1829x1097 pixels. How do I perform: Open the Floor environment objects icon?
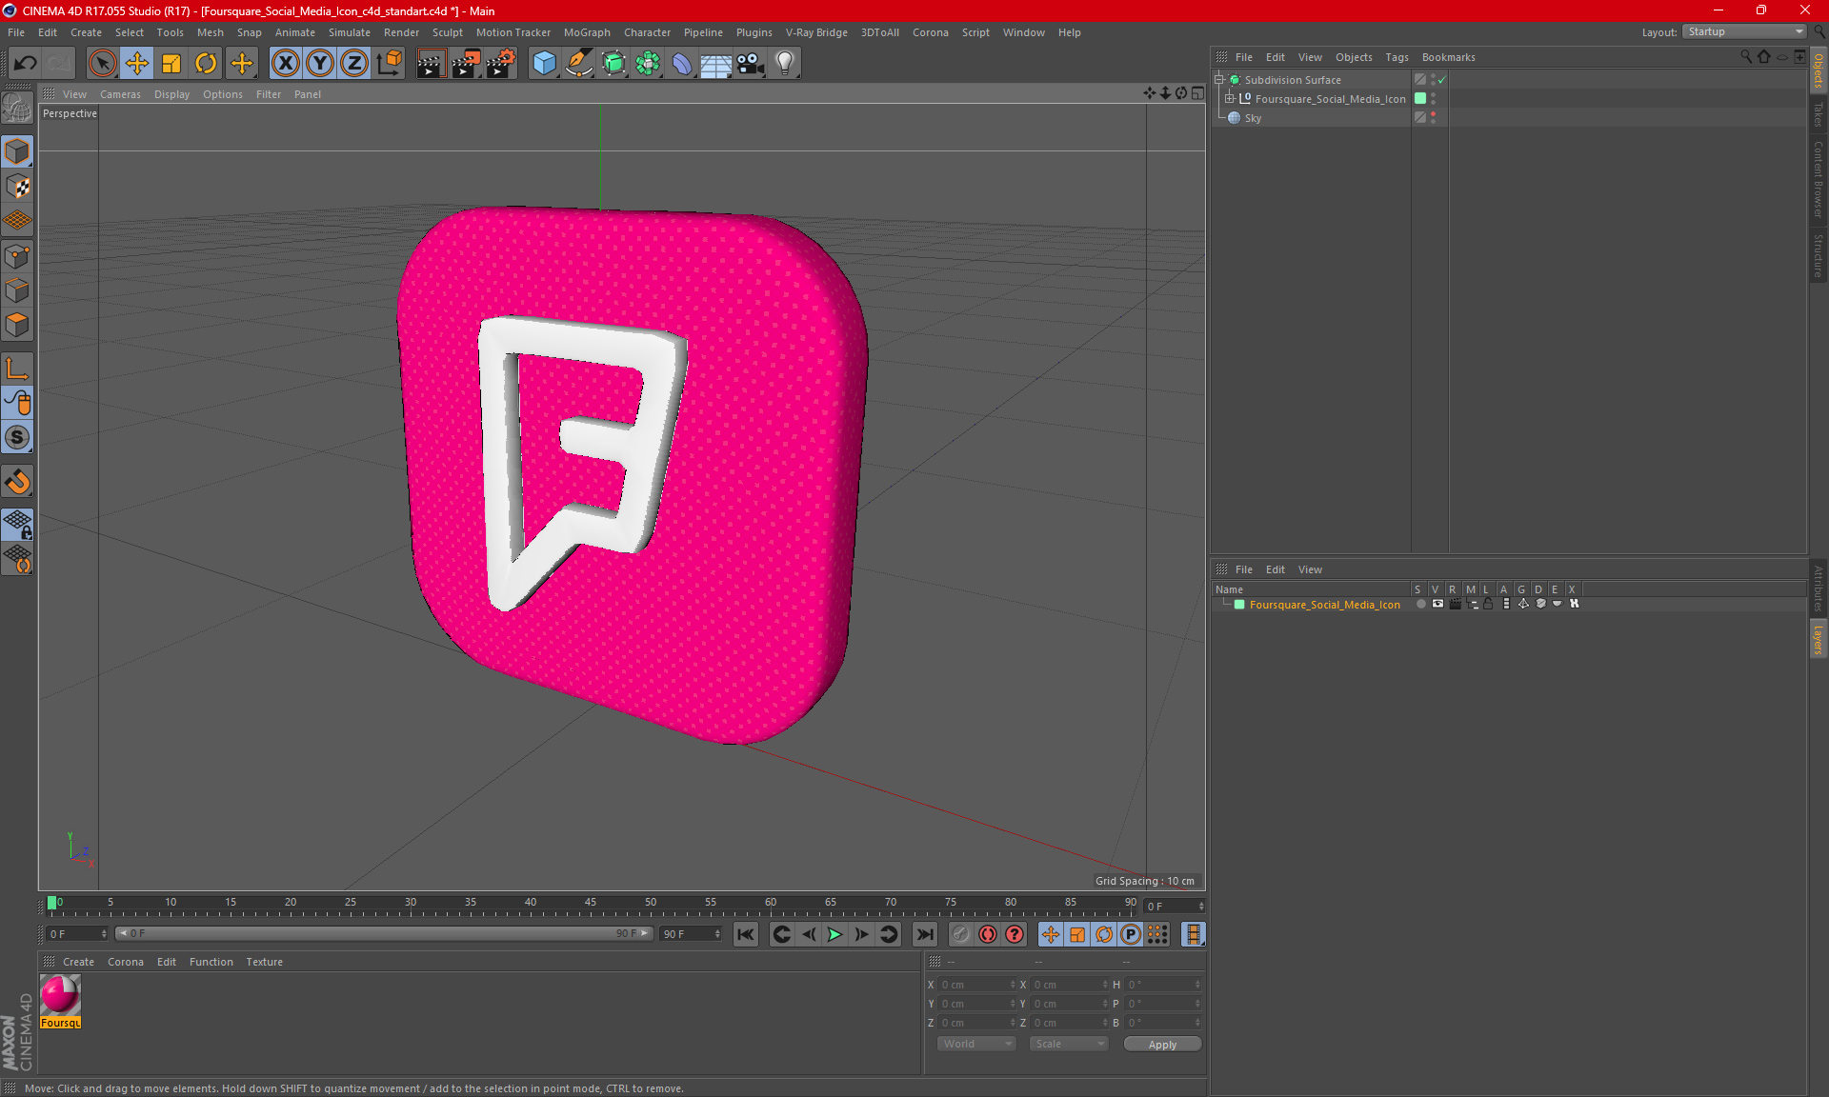coord(716,64)
